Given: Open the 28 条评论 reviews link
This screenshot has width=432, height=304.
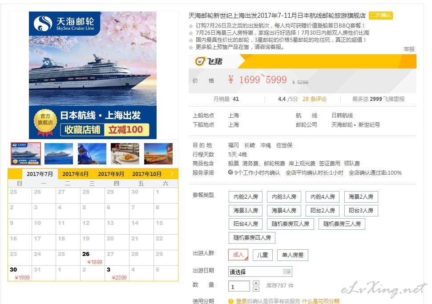Looking at the screenshot, I should [314, 99].
